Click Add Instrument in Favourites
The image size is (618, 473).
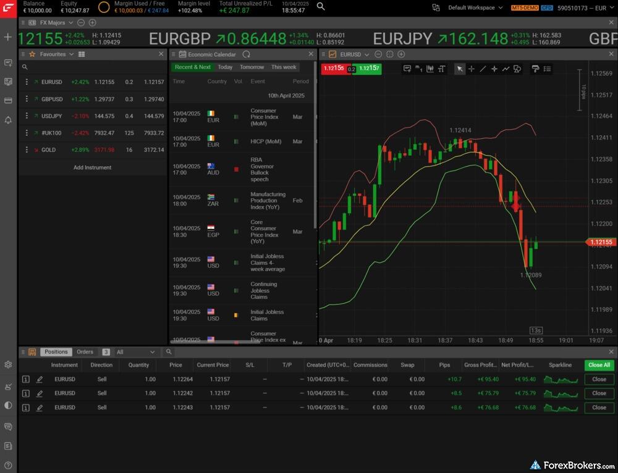click(93, 167)
